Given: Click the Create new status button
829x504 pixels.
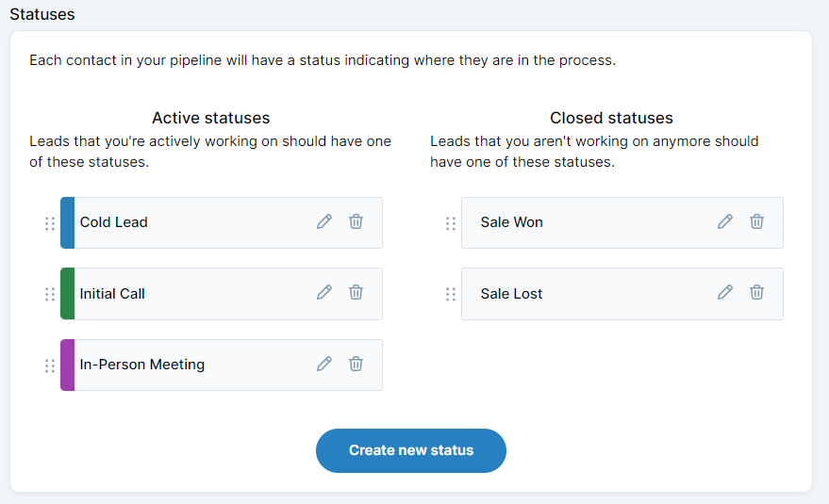Looking at the screenshot, I should tap(411, 450).
